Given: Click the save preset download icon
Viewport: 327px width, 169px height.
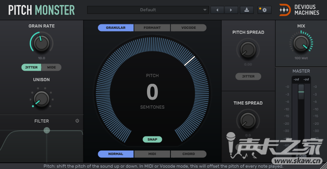Looking at the screenshot, I should click(x=247, y=10).
